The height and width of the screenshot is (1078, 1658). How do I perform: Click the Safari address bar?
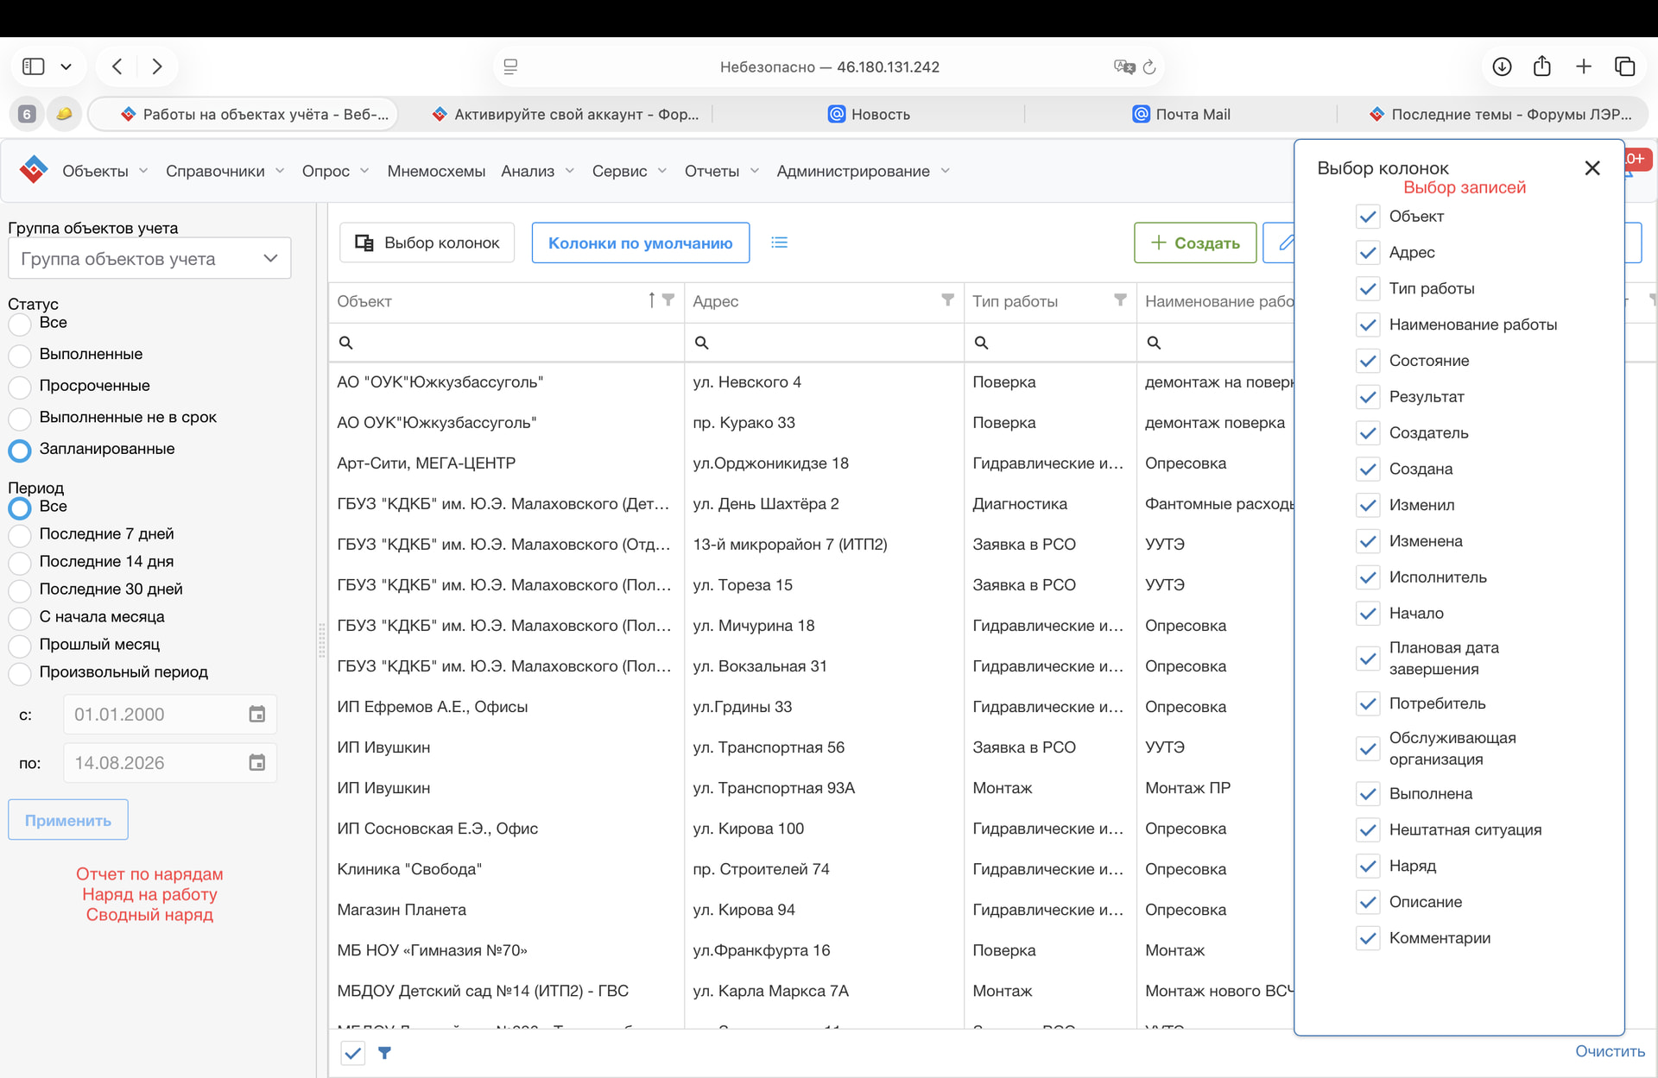829,66
